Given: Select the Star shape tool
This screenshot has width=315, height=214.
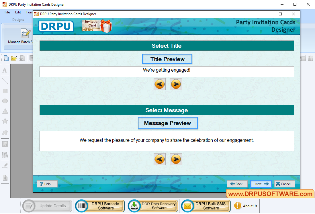Looking at the screenshot, I should (x=5, y=121).
